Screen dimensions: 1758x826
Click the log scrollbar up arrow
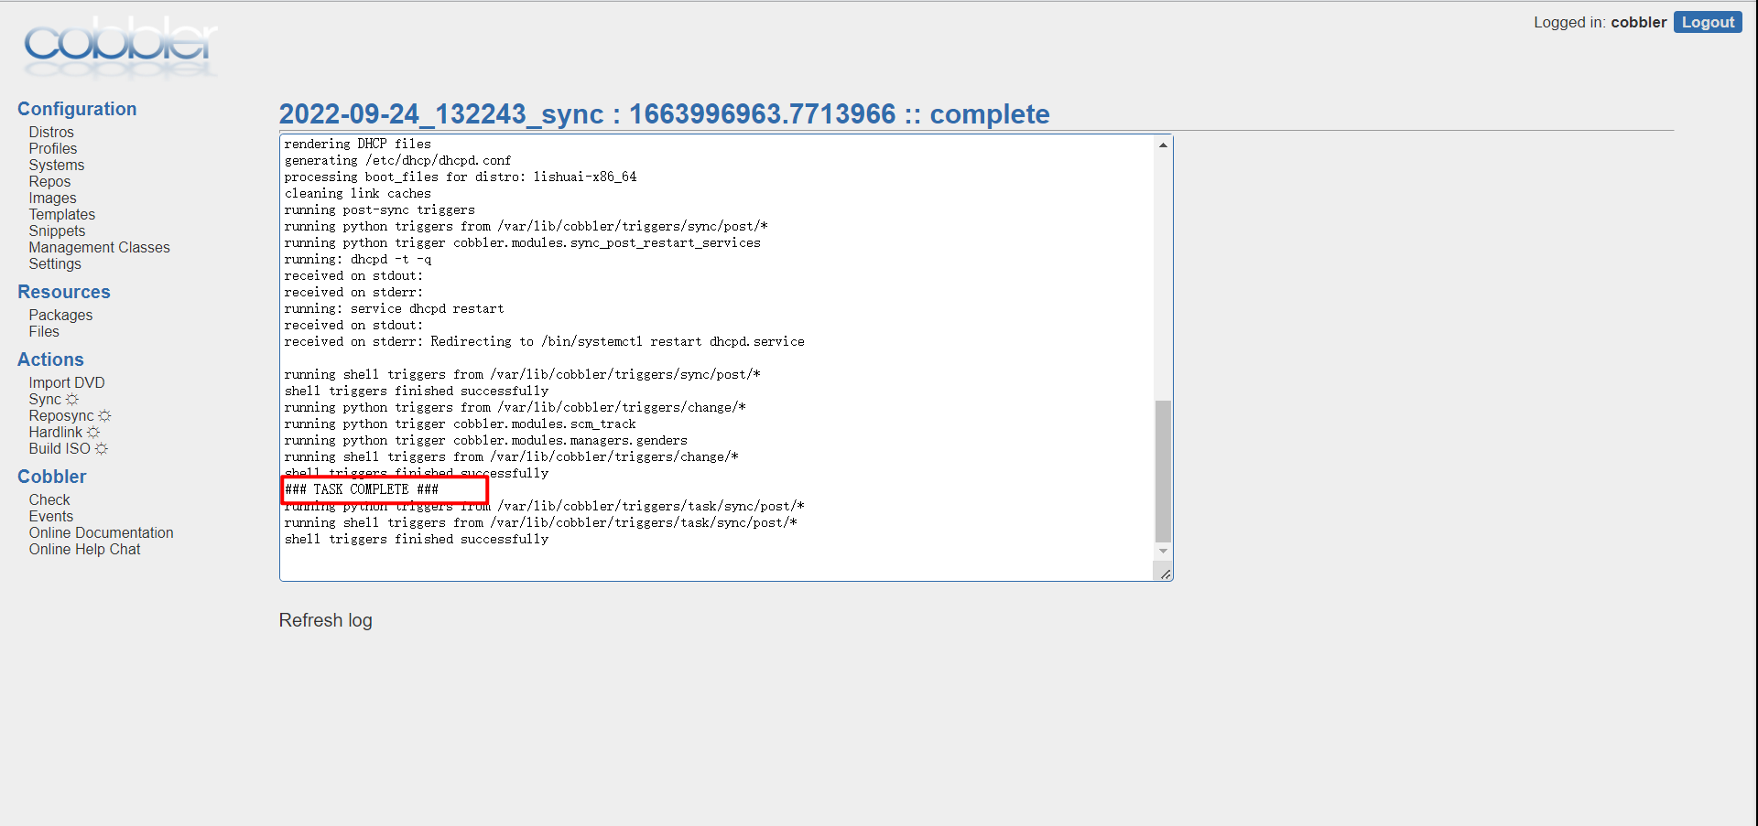point(1163,145)
